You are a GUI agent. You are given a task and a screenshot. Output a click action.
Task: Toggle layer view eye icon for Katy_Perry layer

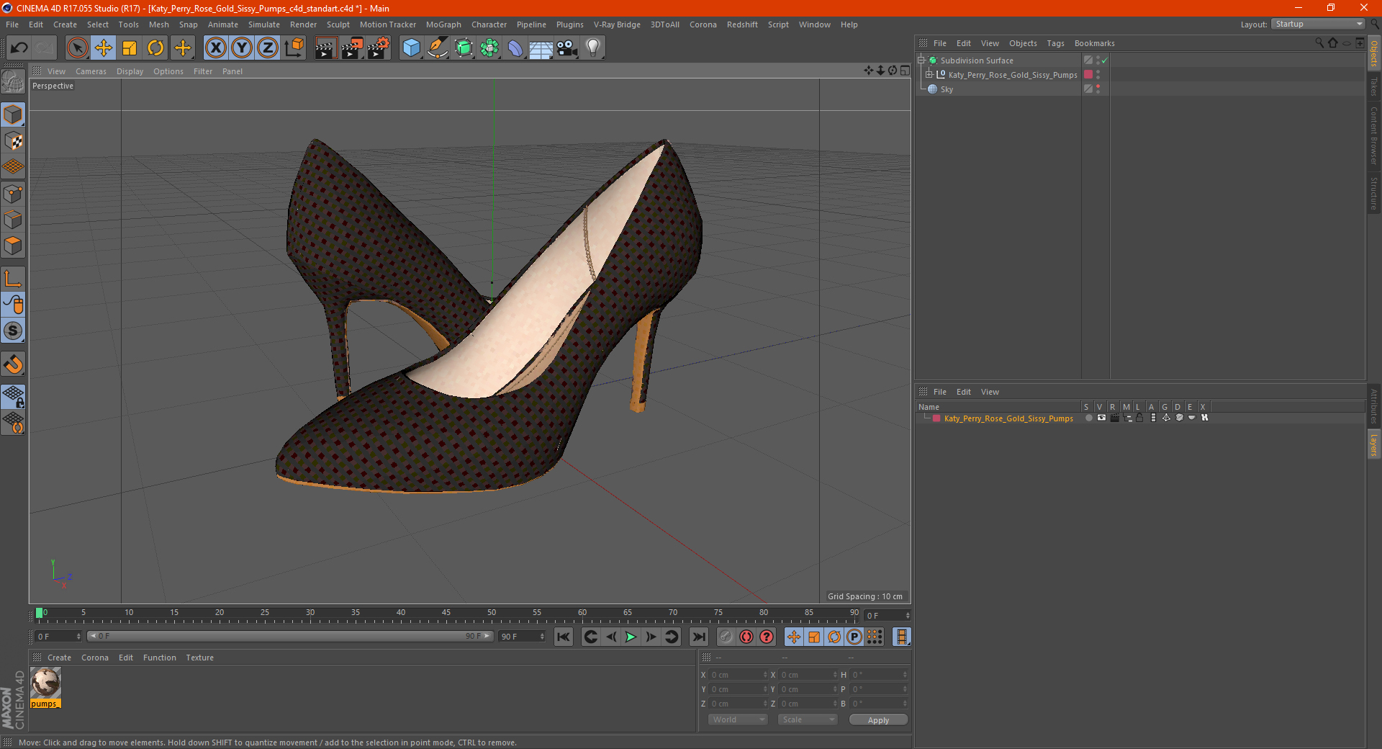pyautogui.click(x=1101, y=418)
